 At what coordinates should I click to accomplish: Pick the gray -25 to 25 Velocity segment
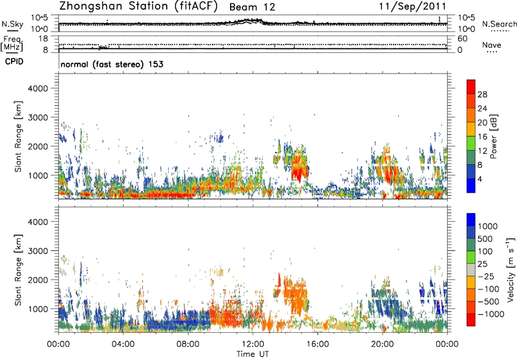471,270
